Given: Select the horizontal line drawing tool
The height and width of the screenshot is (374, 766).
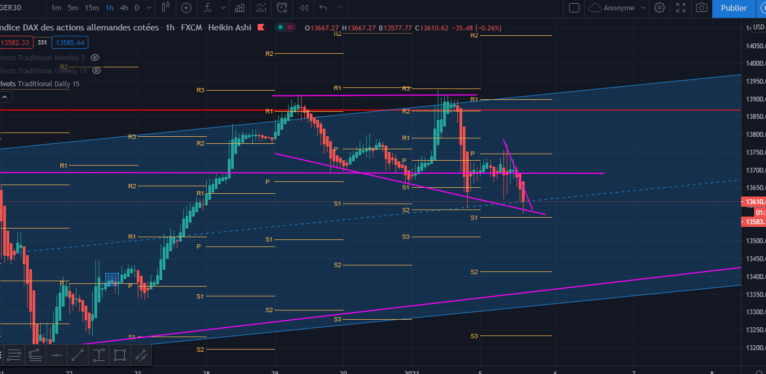Looking at the screenshot, I should [x=56, y=356].
